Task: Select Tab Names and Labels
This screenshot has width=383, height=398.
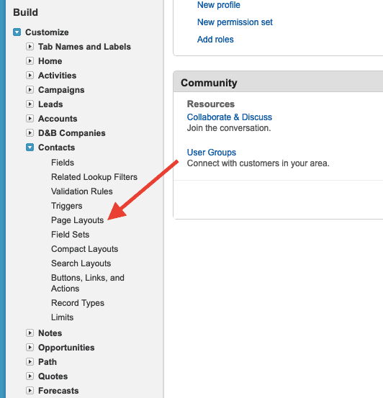Action: click(84, 47)
